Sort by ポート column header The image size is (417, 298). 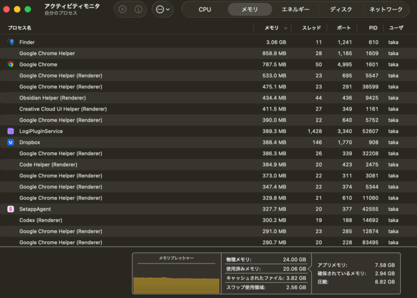344,28
